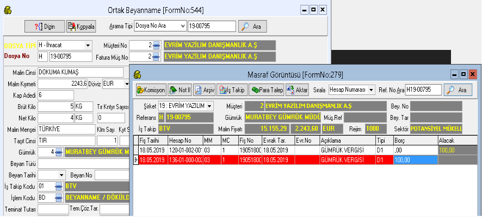
Task: Open the Sırala Hesap Numarası dropdown
Action: pyautogui.click(x=372, y=90)
